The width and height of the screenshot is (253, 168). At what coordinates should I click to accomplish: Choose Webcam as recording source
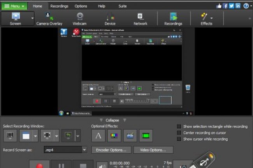click(79, 16)
